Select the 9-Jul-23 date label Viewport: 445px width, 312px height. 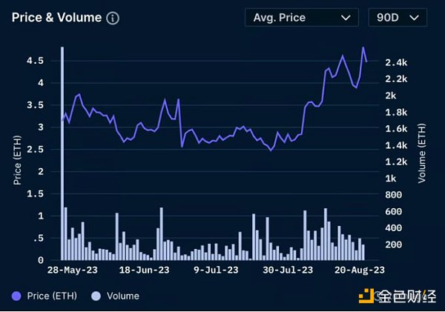tap(216, 271)
